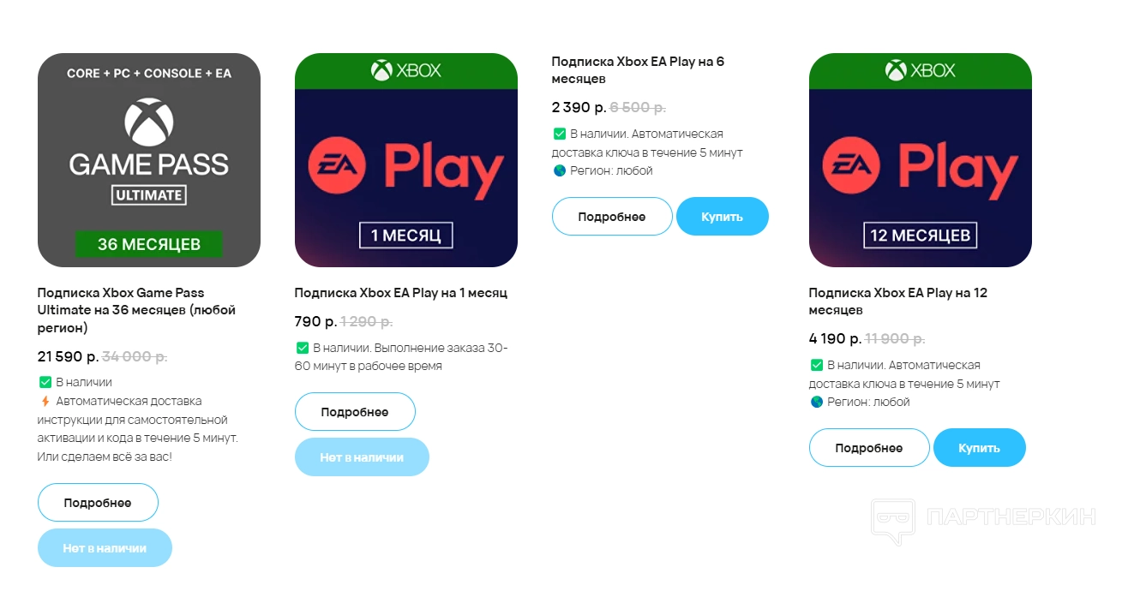Open Подробнее for EA Play 1 month
Screen dimensions: 1140x591
[x=355, y=412]
